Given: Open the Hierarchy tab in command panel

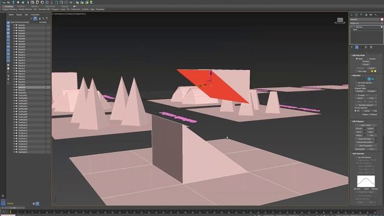Looking at the screenshot, I should click(x=361, y=15).
